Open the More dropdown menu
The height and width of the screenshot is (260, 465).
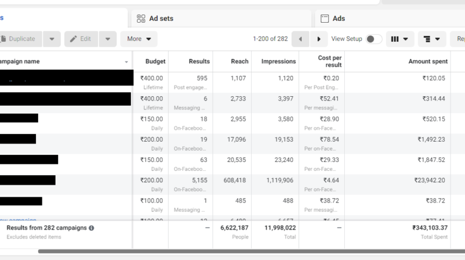pos(139,39)
